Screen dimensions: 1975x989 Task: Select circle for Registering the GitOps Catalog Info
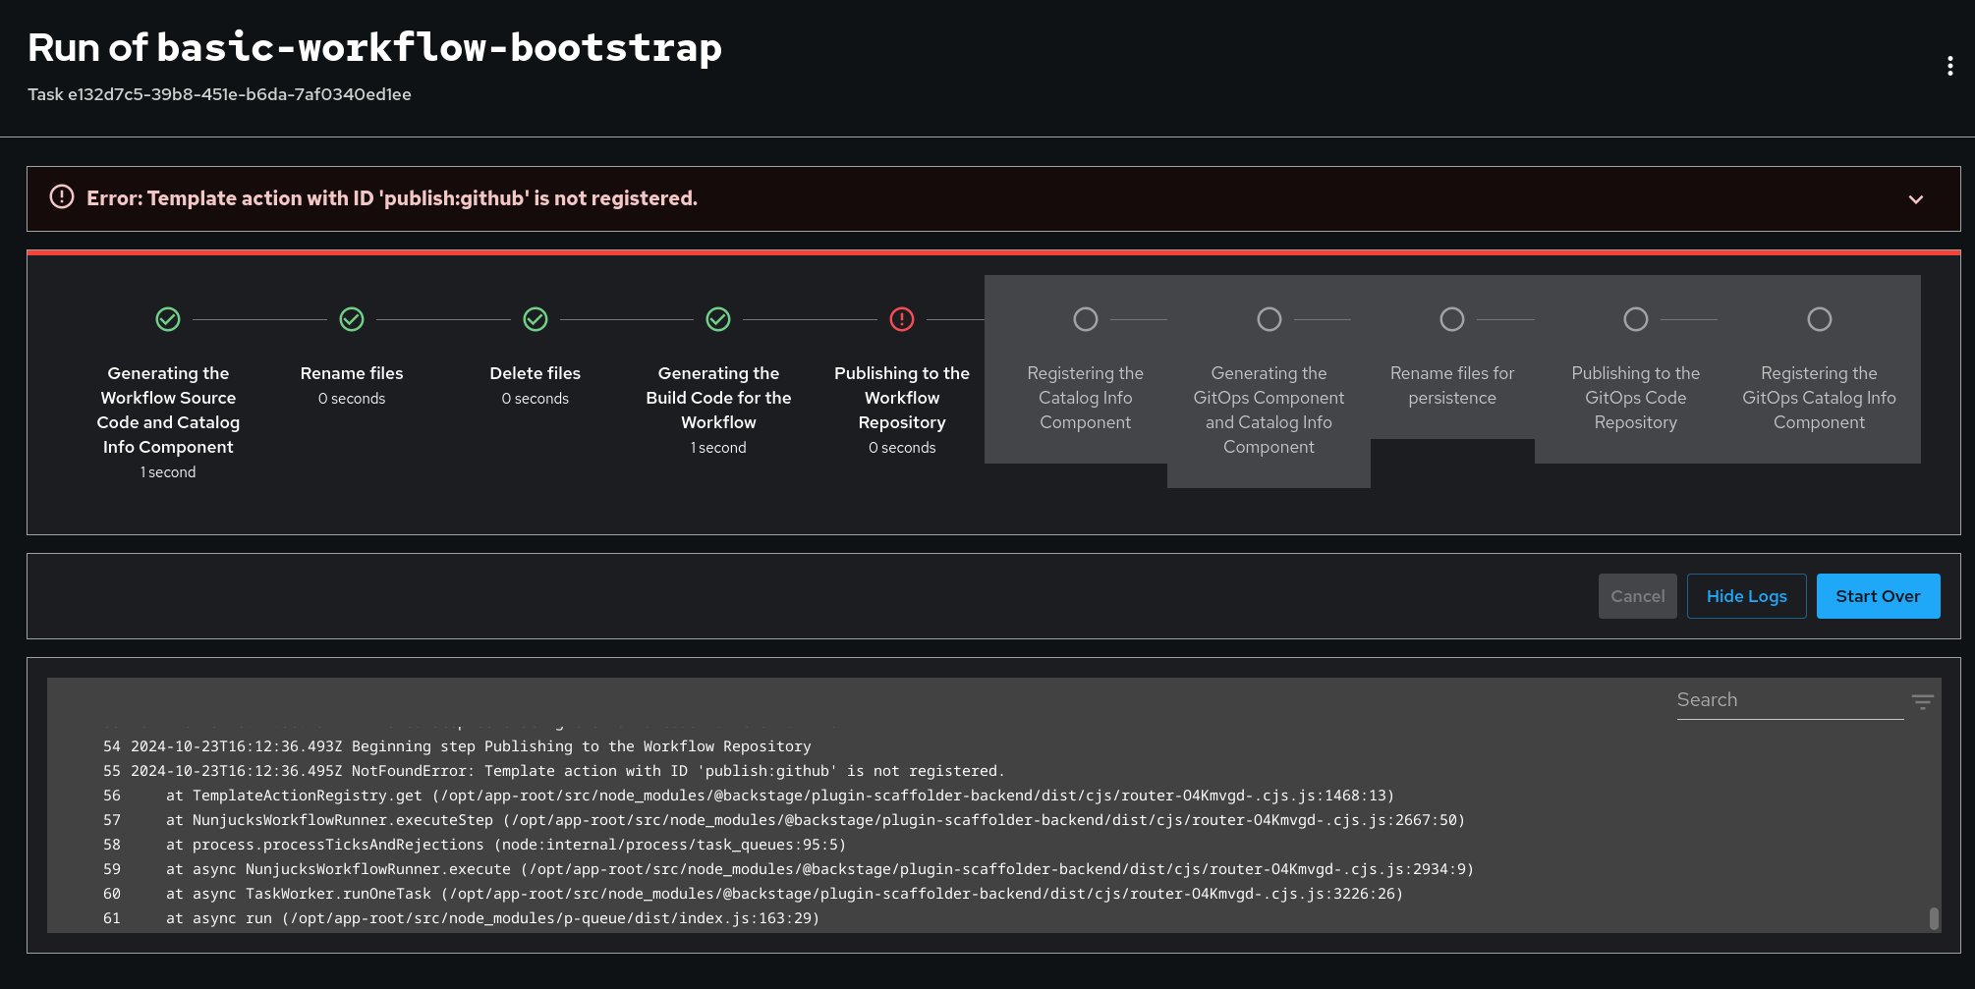click(x=1820, y=319)
